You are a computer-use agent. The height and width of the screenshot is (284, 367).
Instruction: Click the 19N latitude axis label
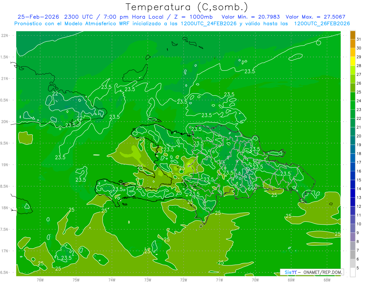pyautogui.click(x=4, y=165)
